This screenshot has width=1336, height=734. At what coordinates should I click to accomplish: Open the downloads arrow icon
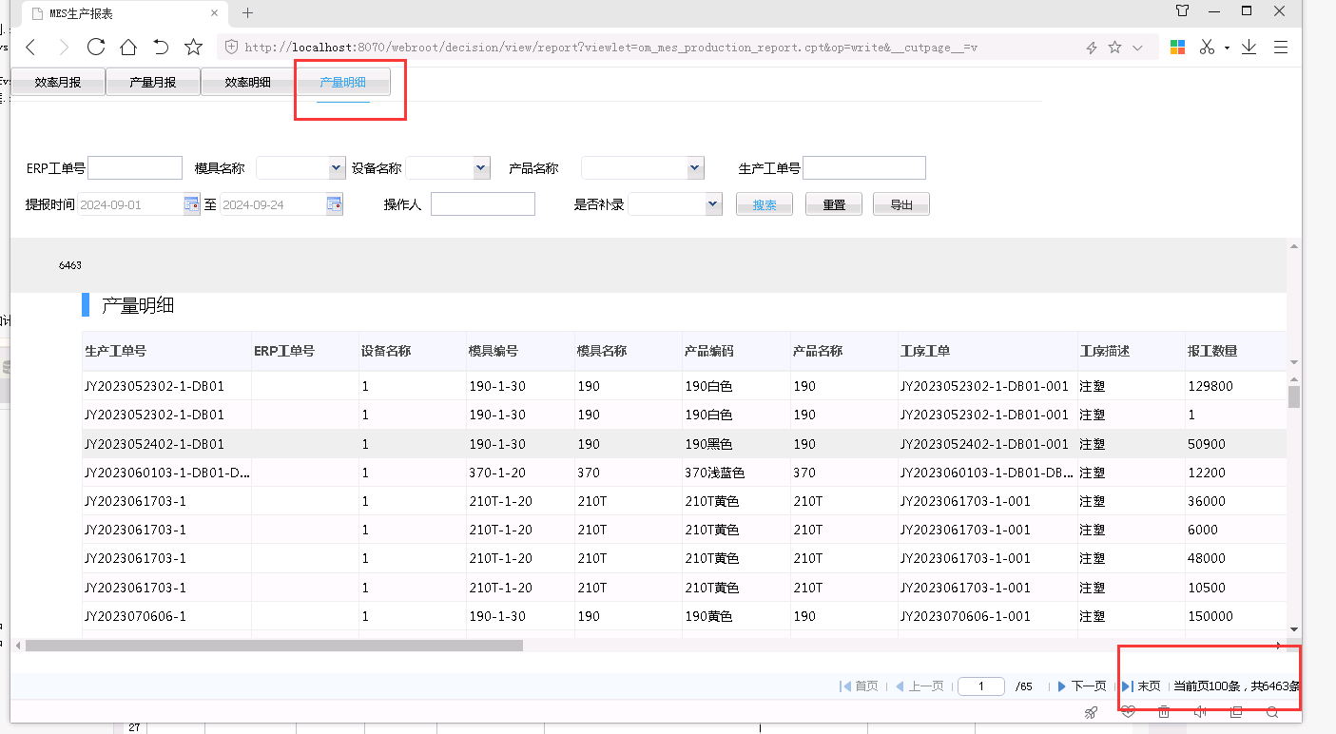tap(1249, 47)
